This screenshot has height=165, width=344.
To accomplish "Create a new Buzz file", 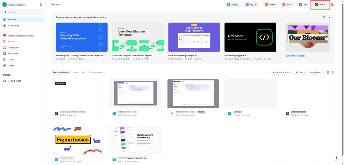I will point(287,4).
